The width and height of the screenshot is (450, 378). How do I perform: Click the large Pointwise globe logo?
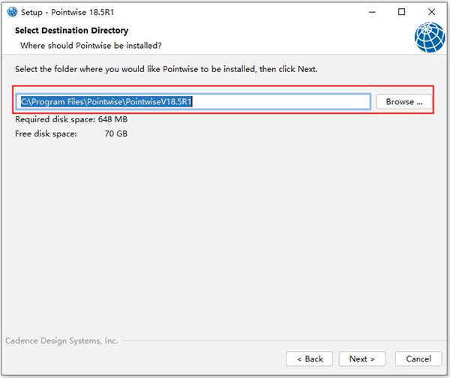[x=429, y=37]
